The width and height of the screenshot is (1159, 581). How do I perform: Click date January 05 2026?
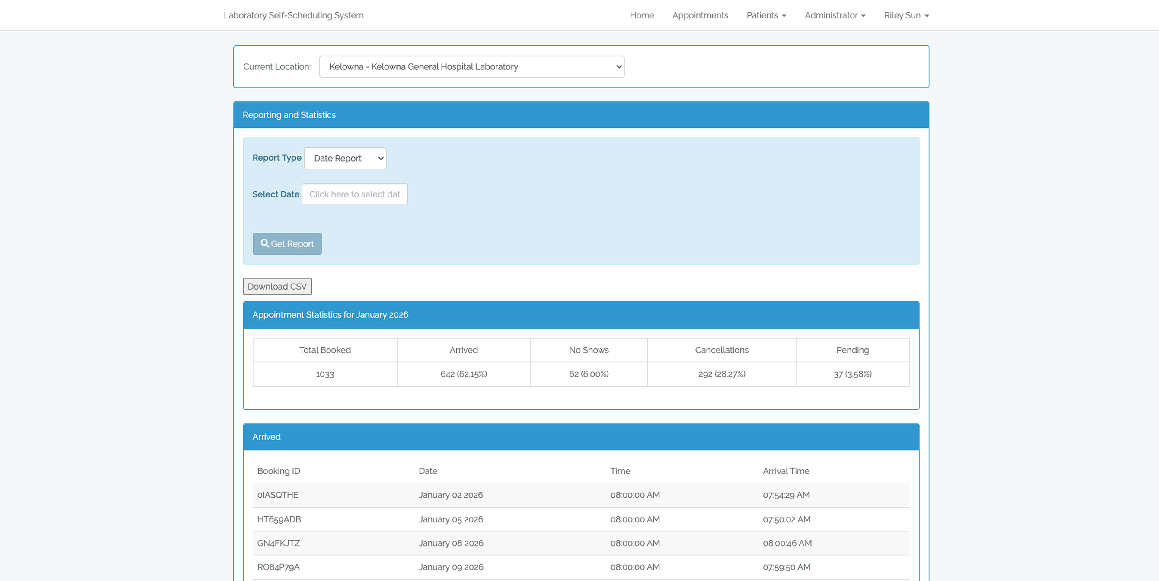[450, 519]
